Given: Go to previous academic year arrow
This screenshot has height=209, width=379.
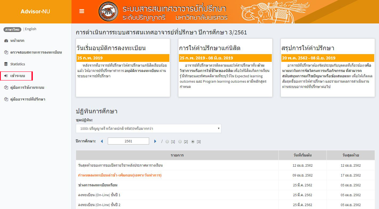Looking at the screenshot, I should [102, 141].
